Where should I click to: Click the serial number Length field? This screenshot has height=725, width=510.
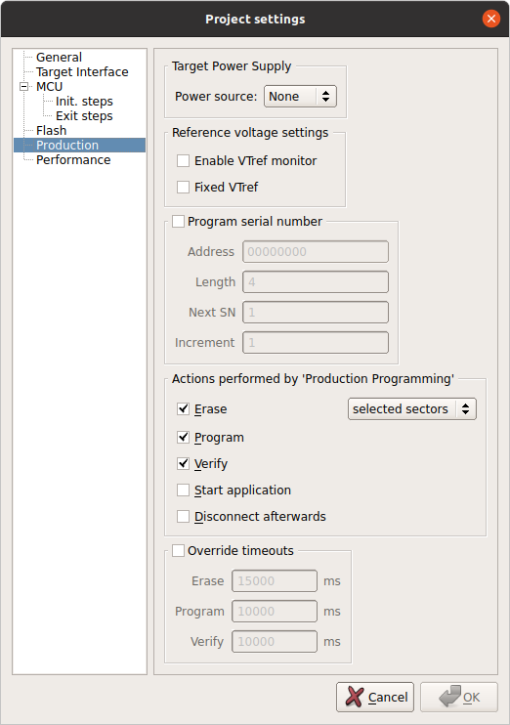(x=316, y=282)
